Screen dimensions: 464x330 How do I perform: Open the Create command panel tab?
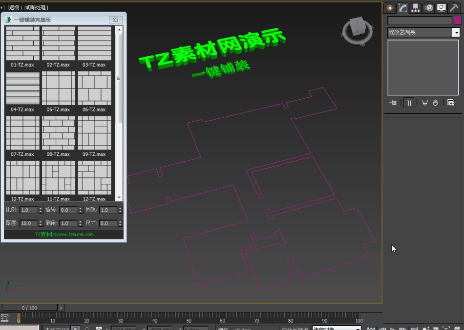coord(390,8)
